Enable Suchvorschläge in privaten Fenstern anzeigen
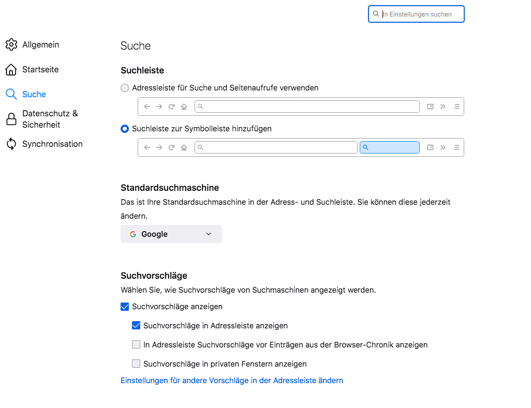The height and width of the screenshot is (408, 531). [136, 364]
